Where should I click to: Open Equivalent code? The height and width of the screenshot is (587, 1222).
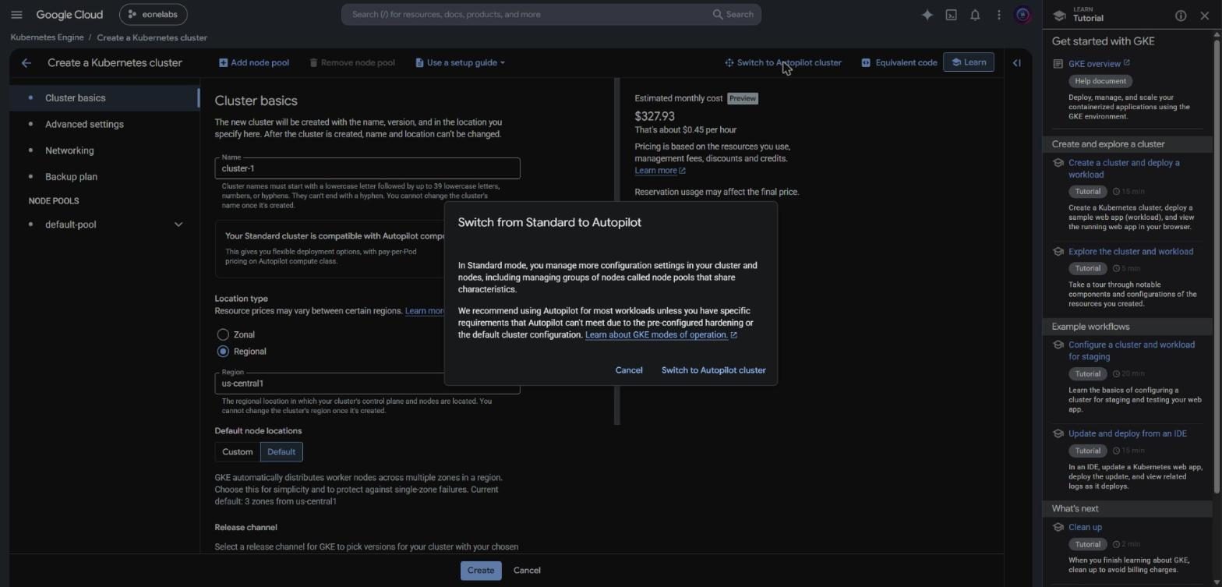pos(899,62)
